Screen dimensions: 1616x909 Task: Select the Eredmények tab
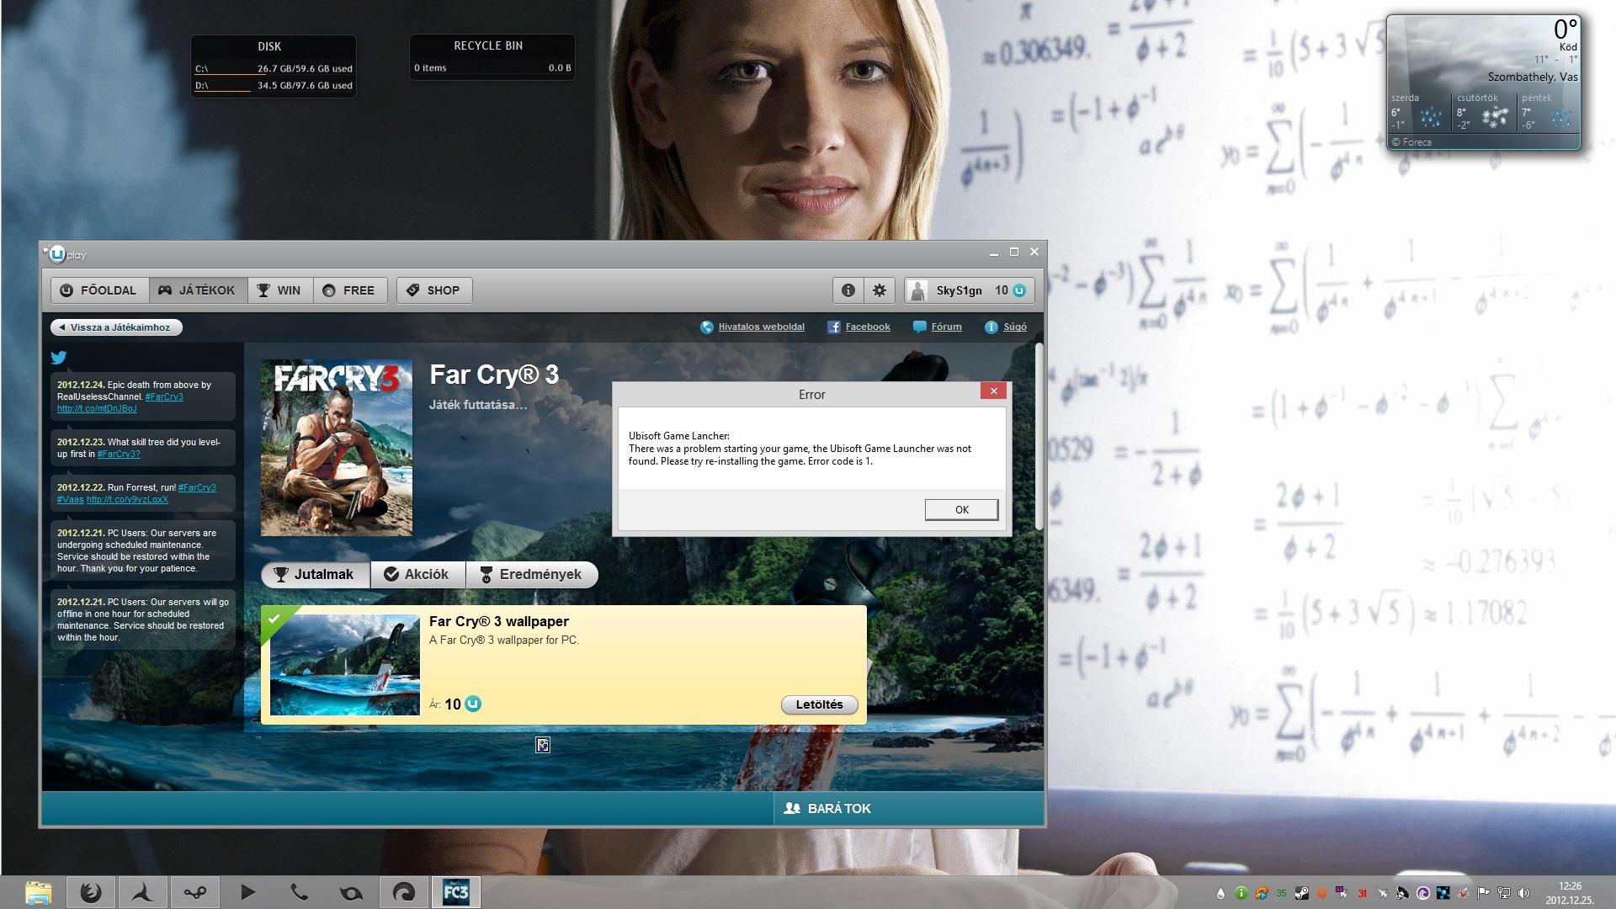click(531, 574)
